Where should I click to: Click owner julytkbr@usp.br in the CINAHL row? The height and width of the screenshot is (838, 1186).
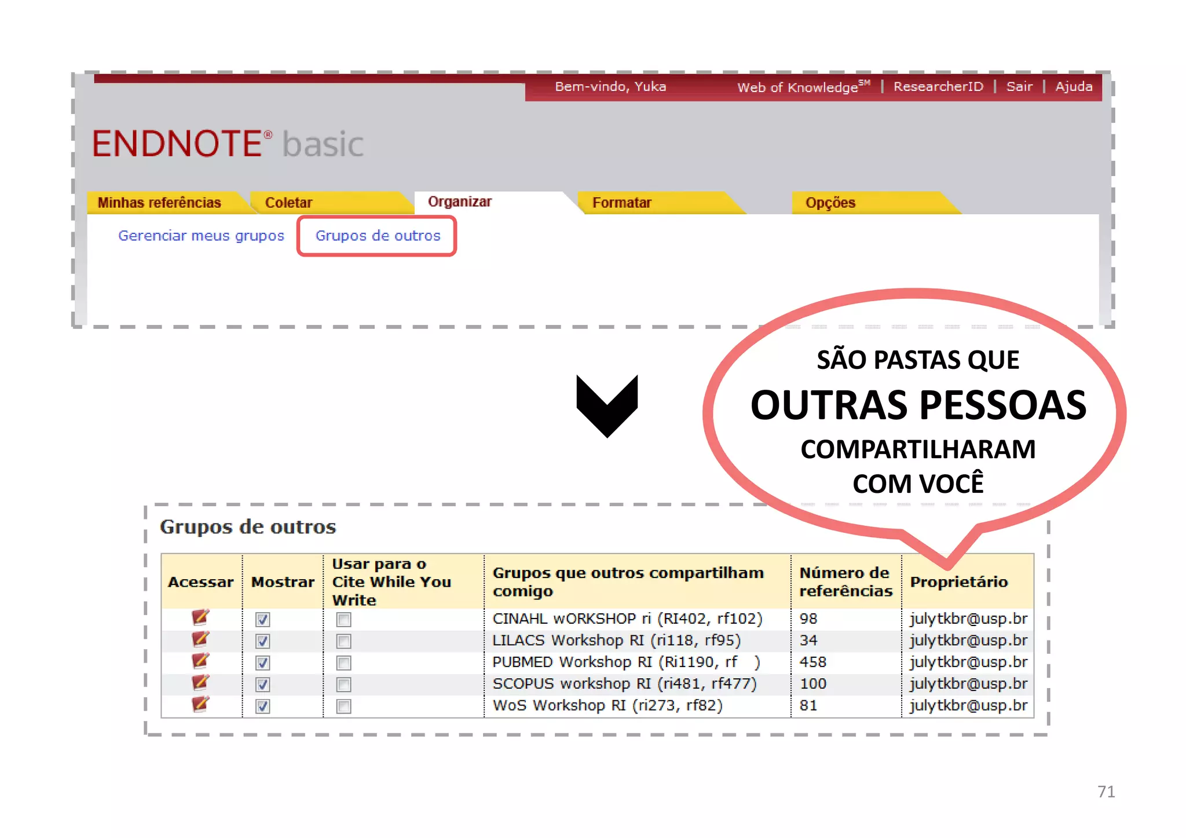(968, 619)
